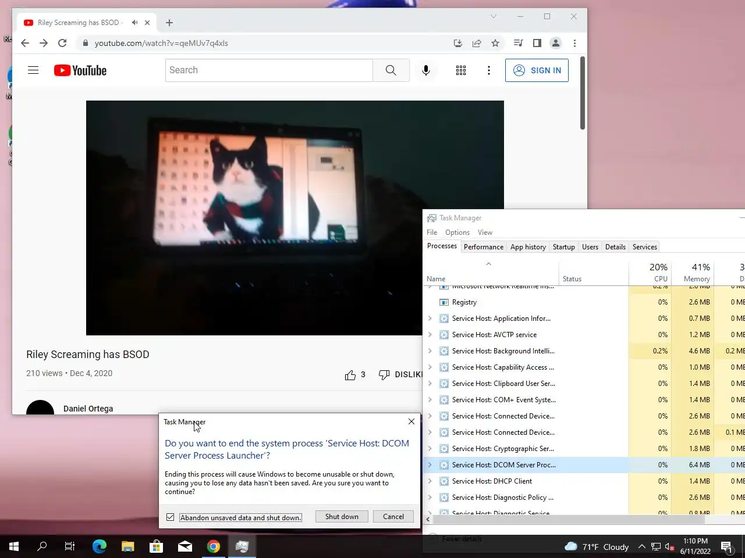The width and height of the screenshot is (745, 558).
Task: Click Task Manager horizontal scrollbar track
Action: pos(588,519)
